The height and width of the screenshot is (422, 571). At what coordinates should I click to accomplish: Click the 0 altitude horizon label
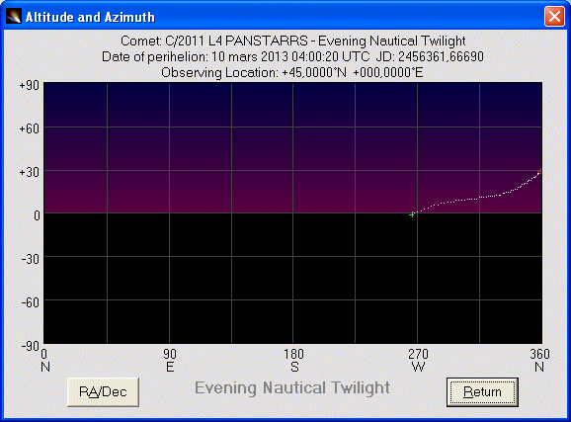(x=37, y=215)
